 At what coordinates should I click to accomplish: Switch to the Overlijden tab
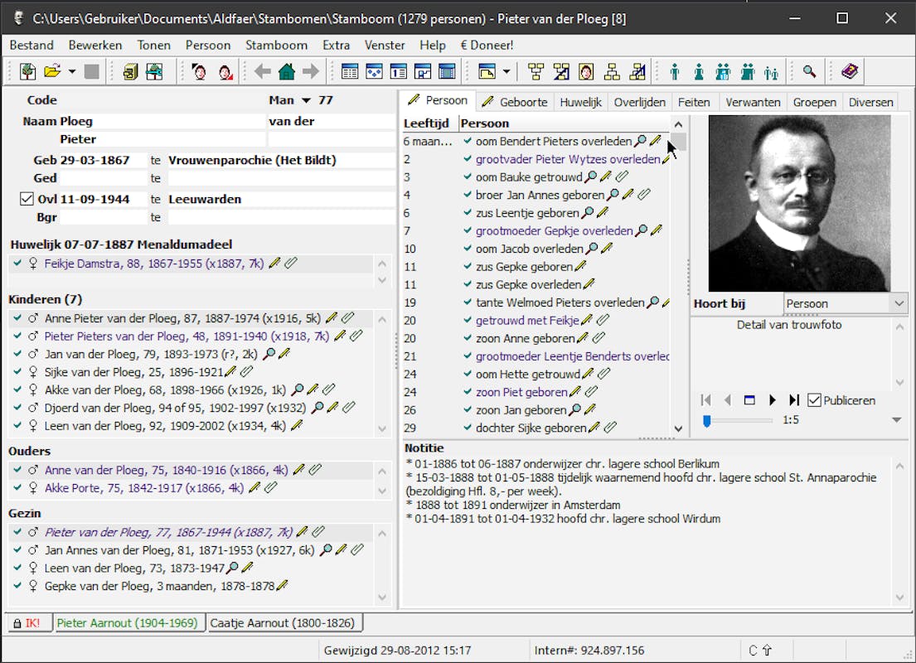pyautogui.click(x=639, y=102)
